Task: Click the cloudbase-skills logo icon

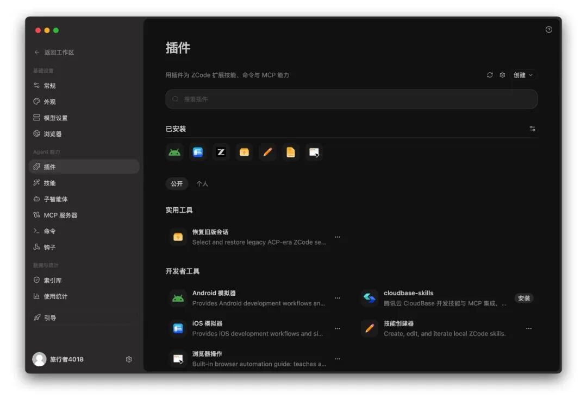Action: [370, 298]
